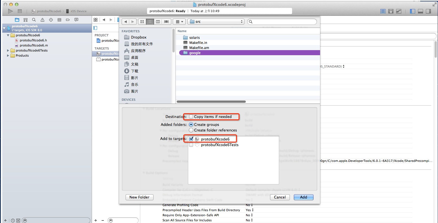This screenshot has height=223, width=438.
Task: Open the item arrangement dropdown
Action: (x=179, y=22)
